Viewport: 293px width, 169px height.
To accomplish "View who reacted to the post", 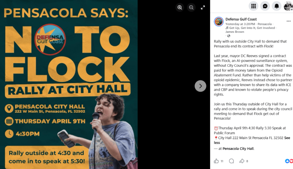I will click(x=289, y=161).
